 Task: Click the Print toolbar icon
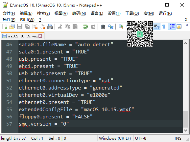[50, 27]
